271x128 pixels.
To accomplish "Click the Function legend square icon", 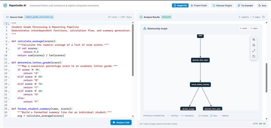I will click(x=199, y=116).
